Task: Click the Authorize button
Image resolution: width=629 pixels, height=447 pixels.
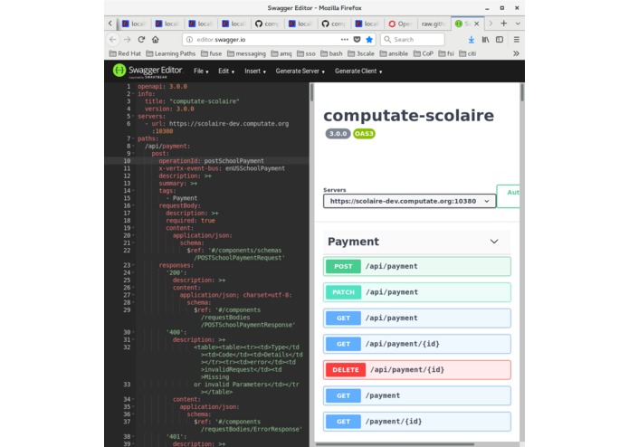Action: coord(509,196)
